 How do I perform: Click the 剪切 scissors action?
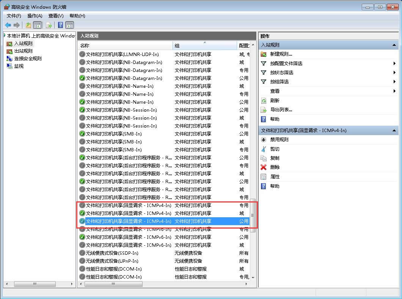coord(275,149)
